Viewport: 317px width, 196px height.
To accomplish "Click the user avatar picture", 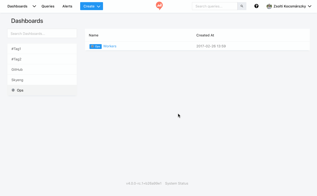I will 269,6.
